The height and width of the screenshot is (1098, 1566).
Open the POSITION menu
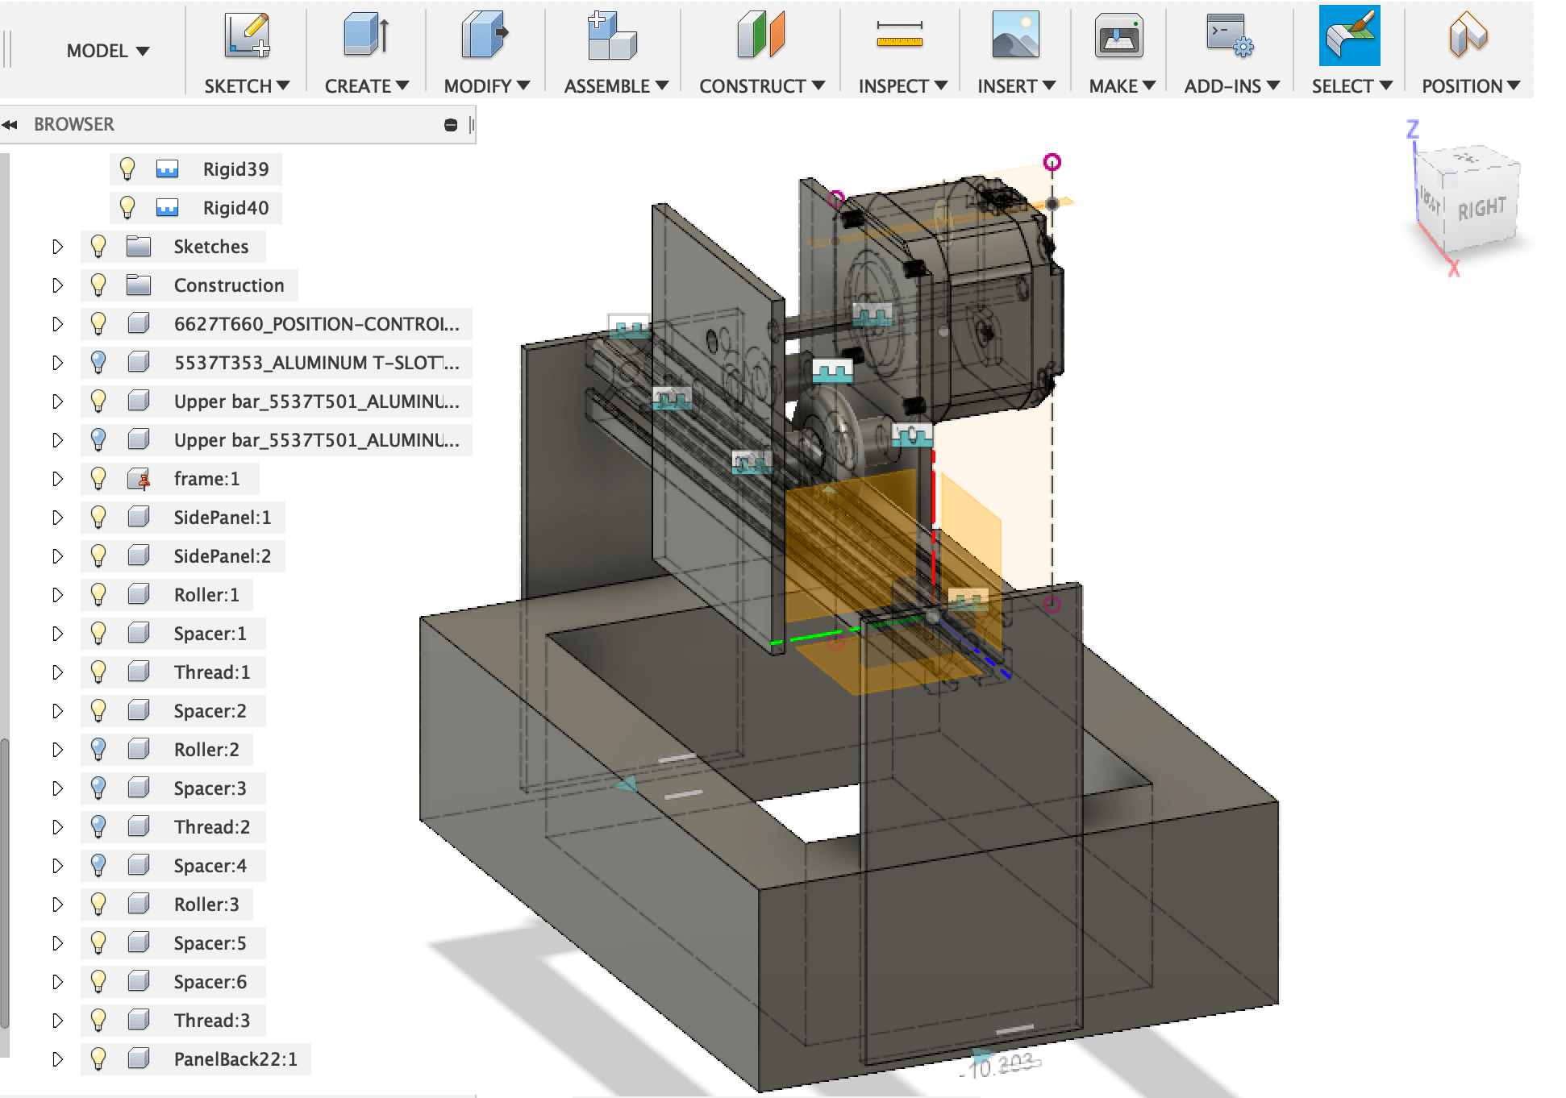pyautogui.click(x=1470, y=86)
